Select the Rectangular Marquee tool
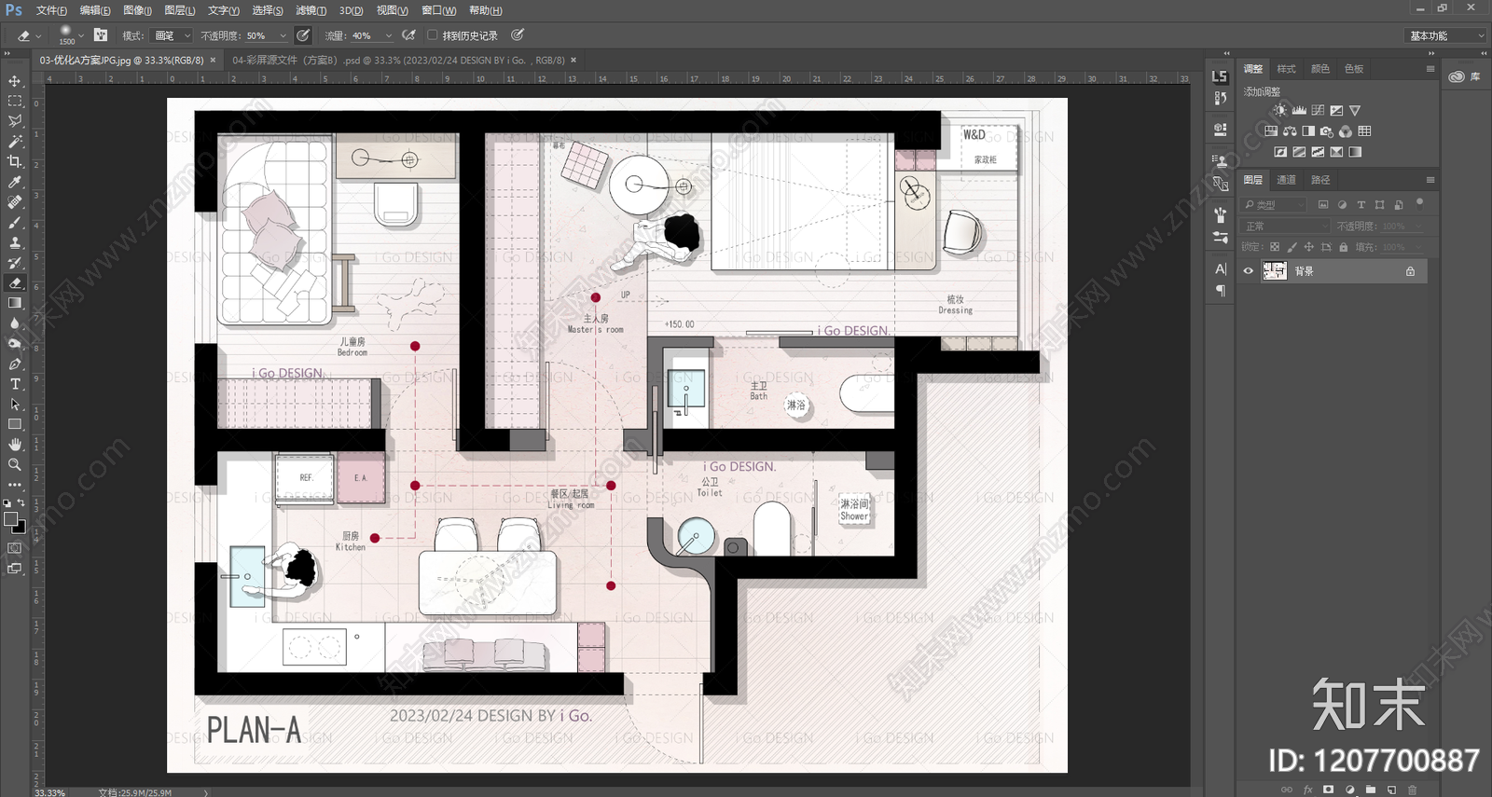The image size is (1492, 797). pyautogui.click(x=15, y=101)
